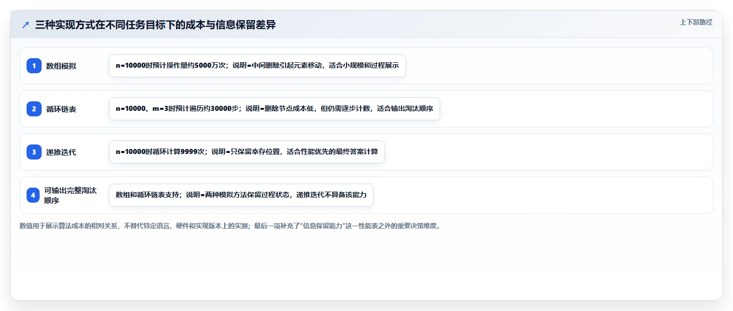Screen dimensions: 733x311
Task: Click the 上下游路径 label at top right
Action: tap(696, 22)
